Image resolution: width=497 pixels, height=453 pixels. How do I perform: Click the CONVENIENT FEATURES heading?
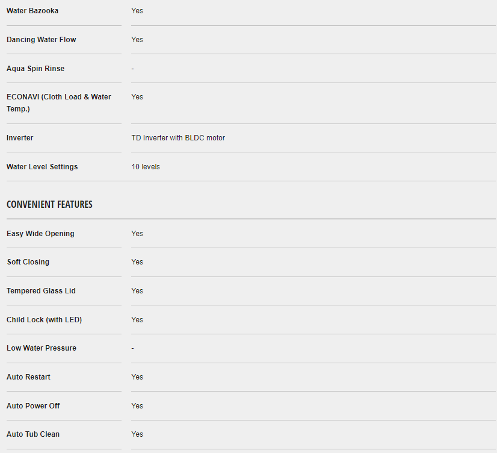(49, 205)
